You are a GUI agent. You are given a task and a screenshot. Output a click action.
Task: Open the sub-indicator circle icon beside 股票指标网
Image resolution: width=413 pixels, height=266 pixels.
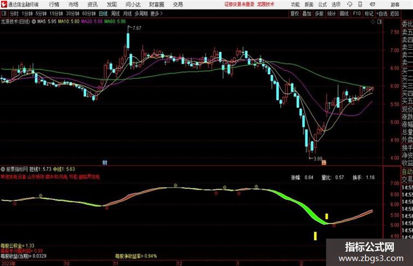[x=3, y=169]
